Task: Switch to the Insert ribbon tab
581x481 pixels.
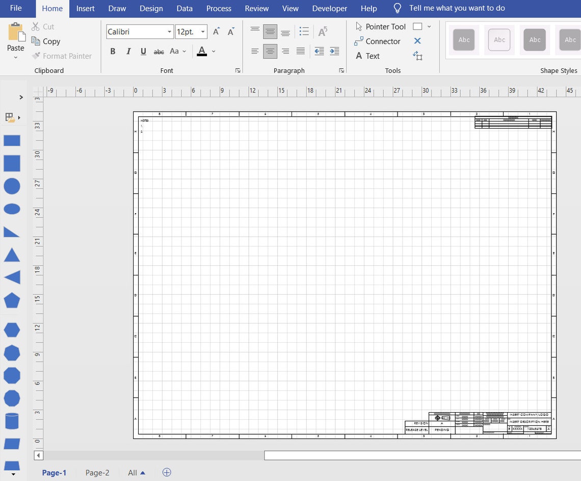Action: (x=85, y=8)
